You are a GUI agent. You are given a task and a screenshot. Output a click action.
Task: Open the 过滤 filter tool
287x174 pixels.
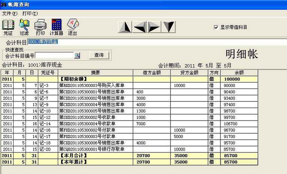(24, 27)
